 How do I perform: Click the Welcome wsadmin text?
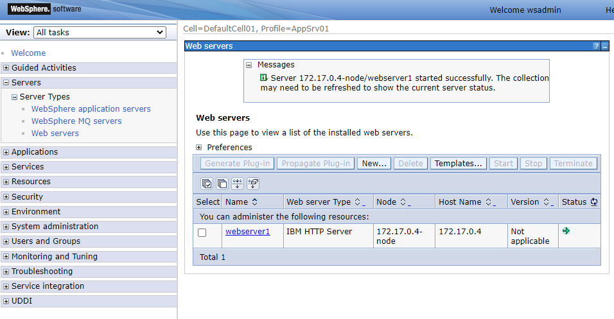[525, 10]
